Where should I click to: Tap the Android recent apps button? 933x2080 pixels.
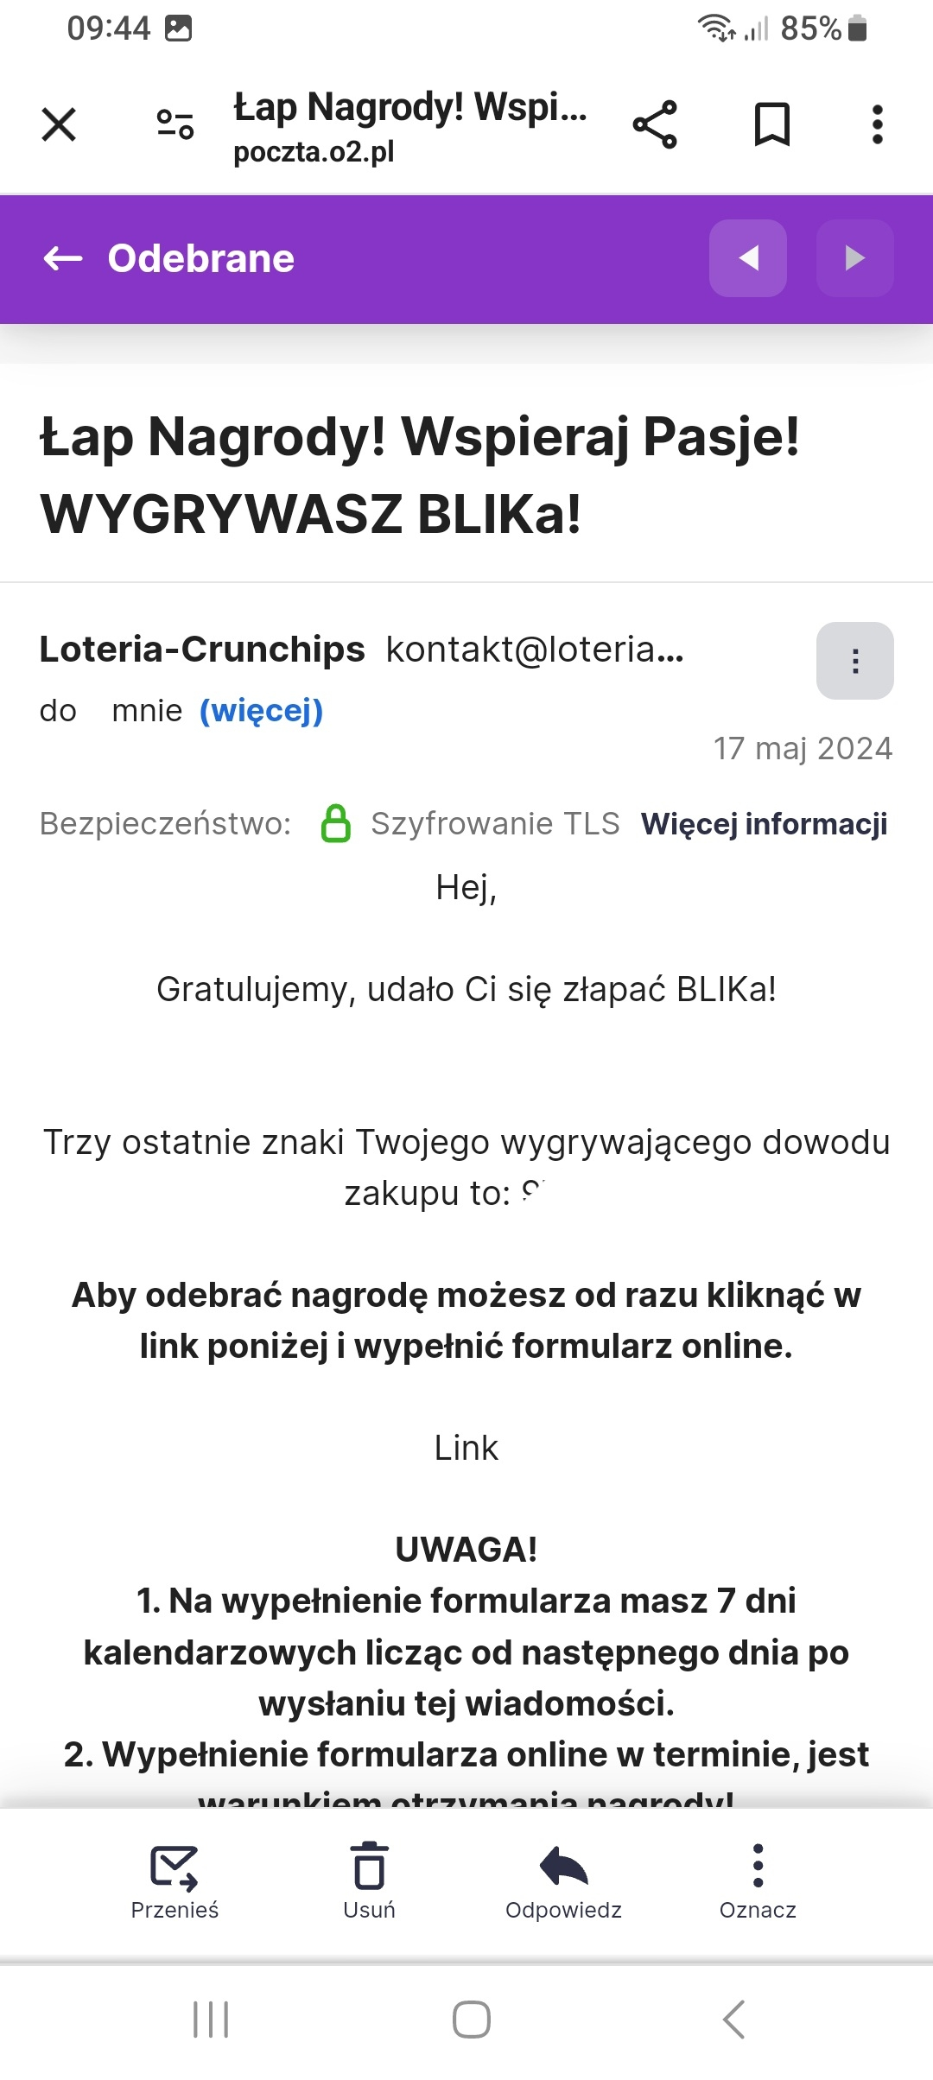(x=211, y=2020)
